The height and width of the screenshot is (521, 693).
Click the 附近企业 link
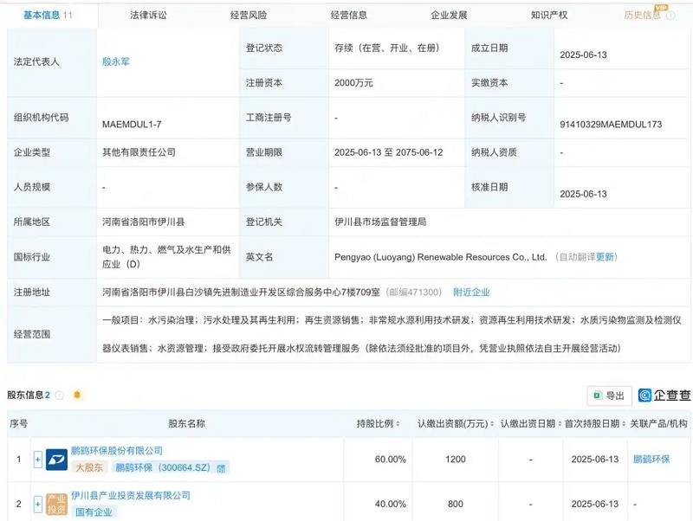pos(470,292)
